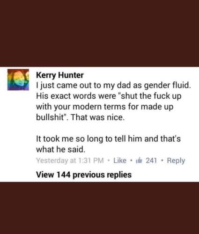Viewport: 199px width, 234px height.
Task: Open the Yesterday at 1:31 PM timestamp
Action: [70, 161]
